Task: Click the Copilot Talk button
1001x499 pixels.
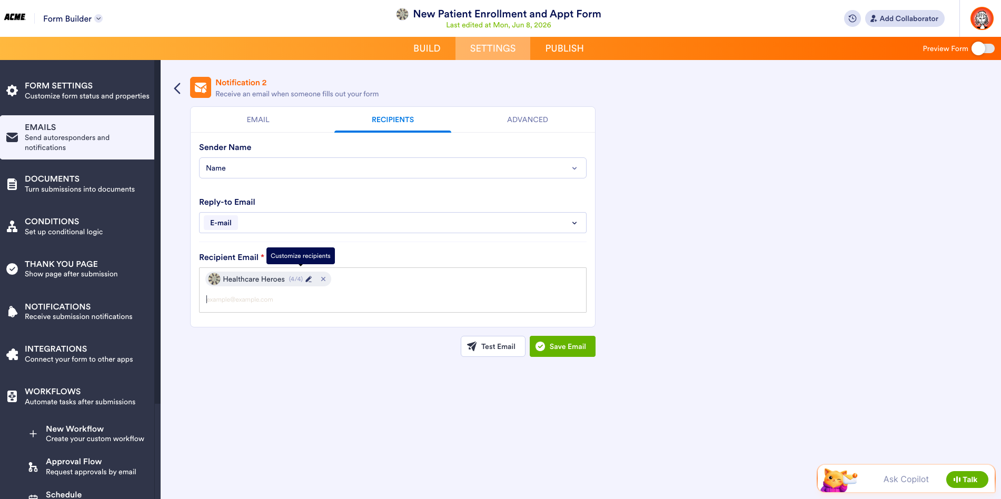Action: pyautogui.click(x=967, y=480)
